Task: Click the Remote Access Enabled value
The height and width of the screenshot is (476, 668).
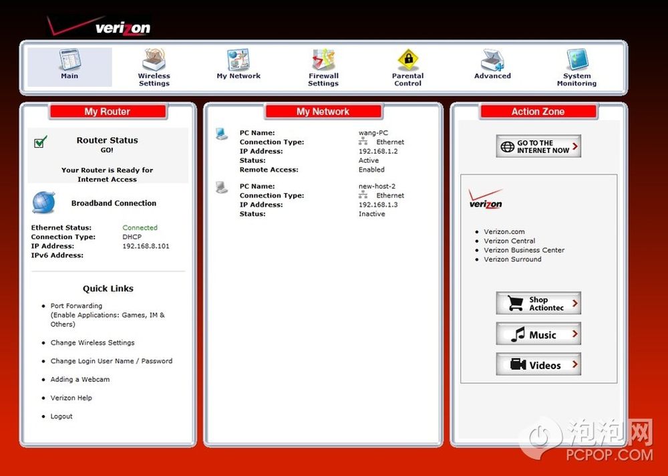Action: pyautogui.click(x=371, y=170)
